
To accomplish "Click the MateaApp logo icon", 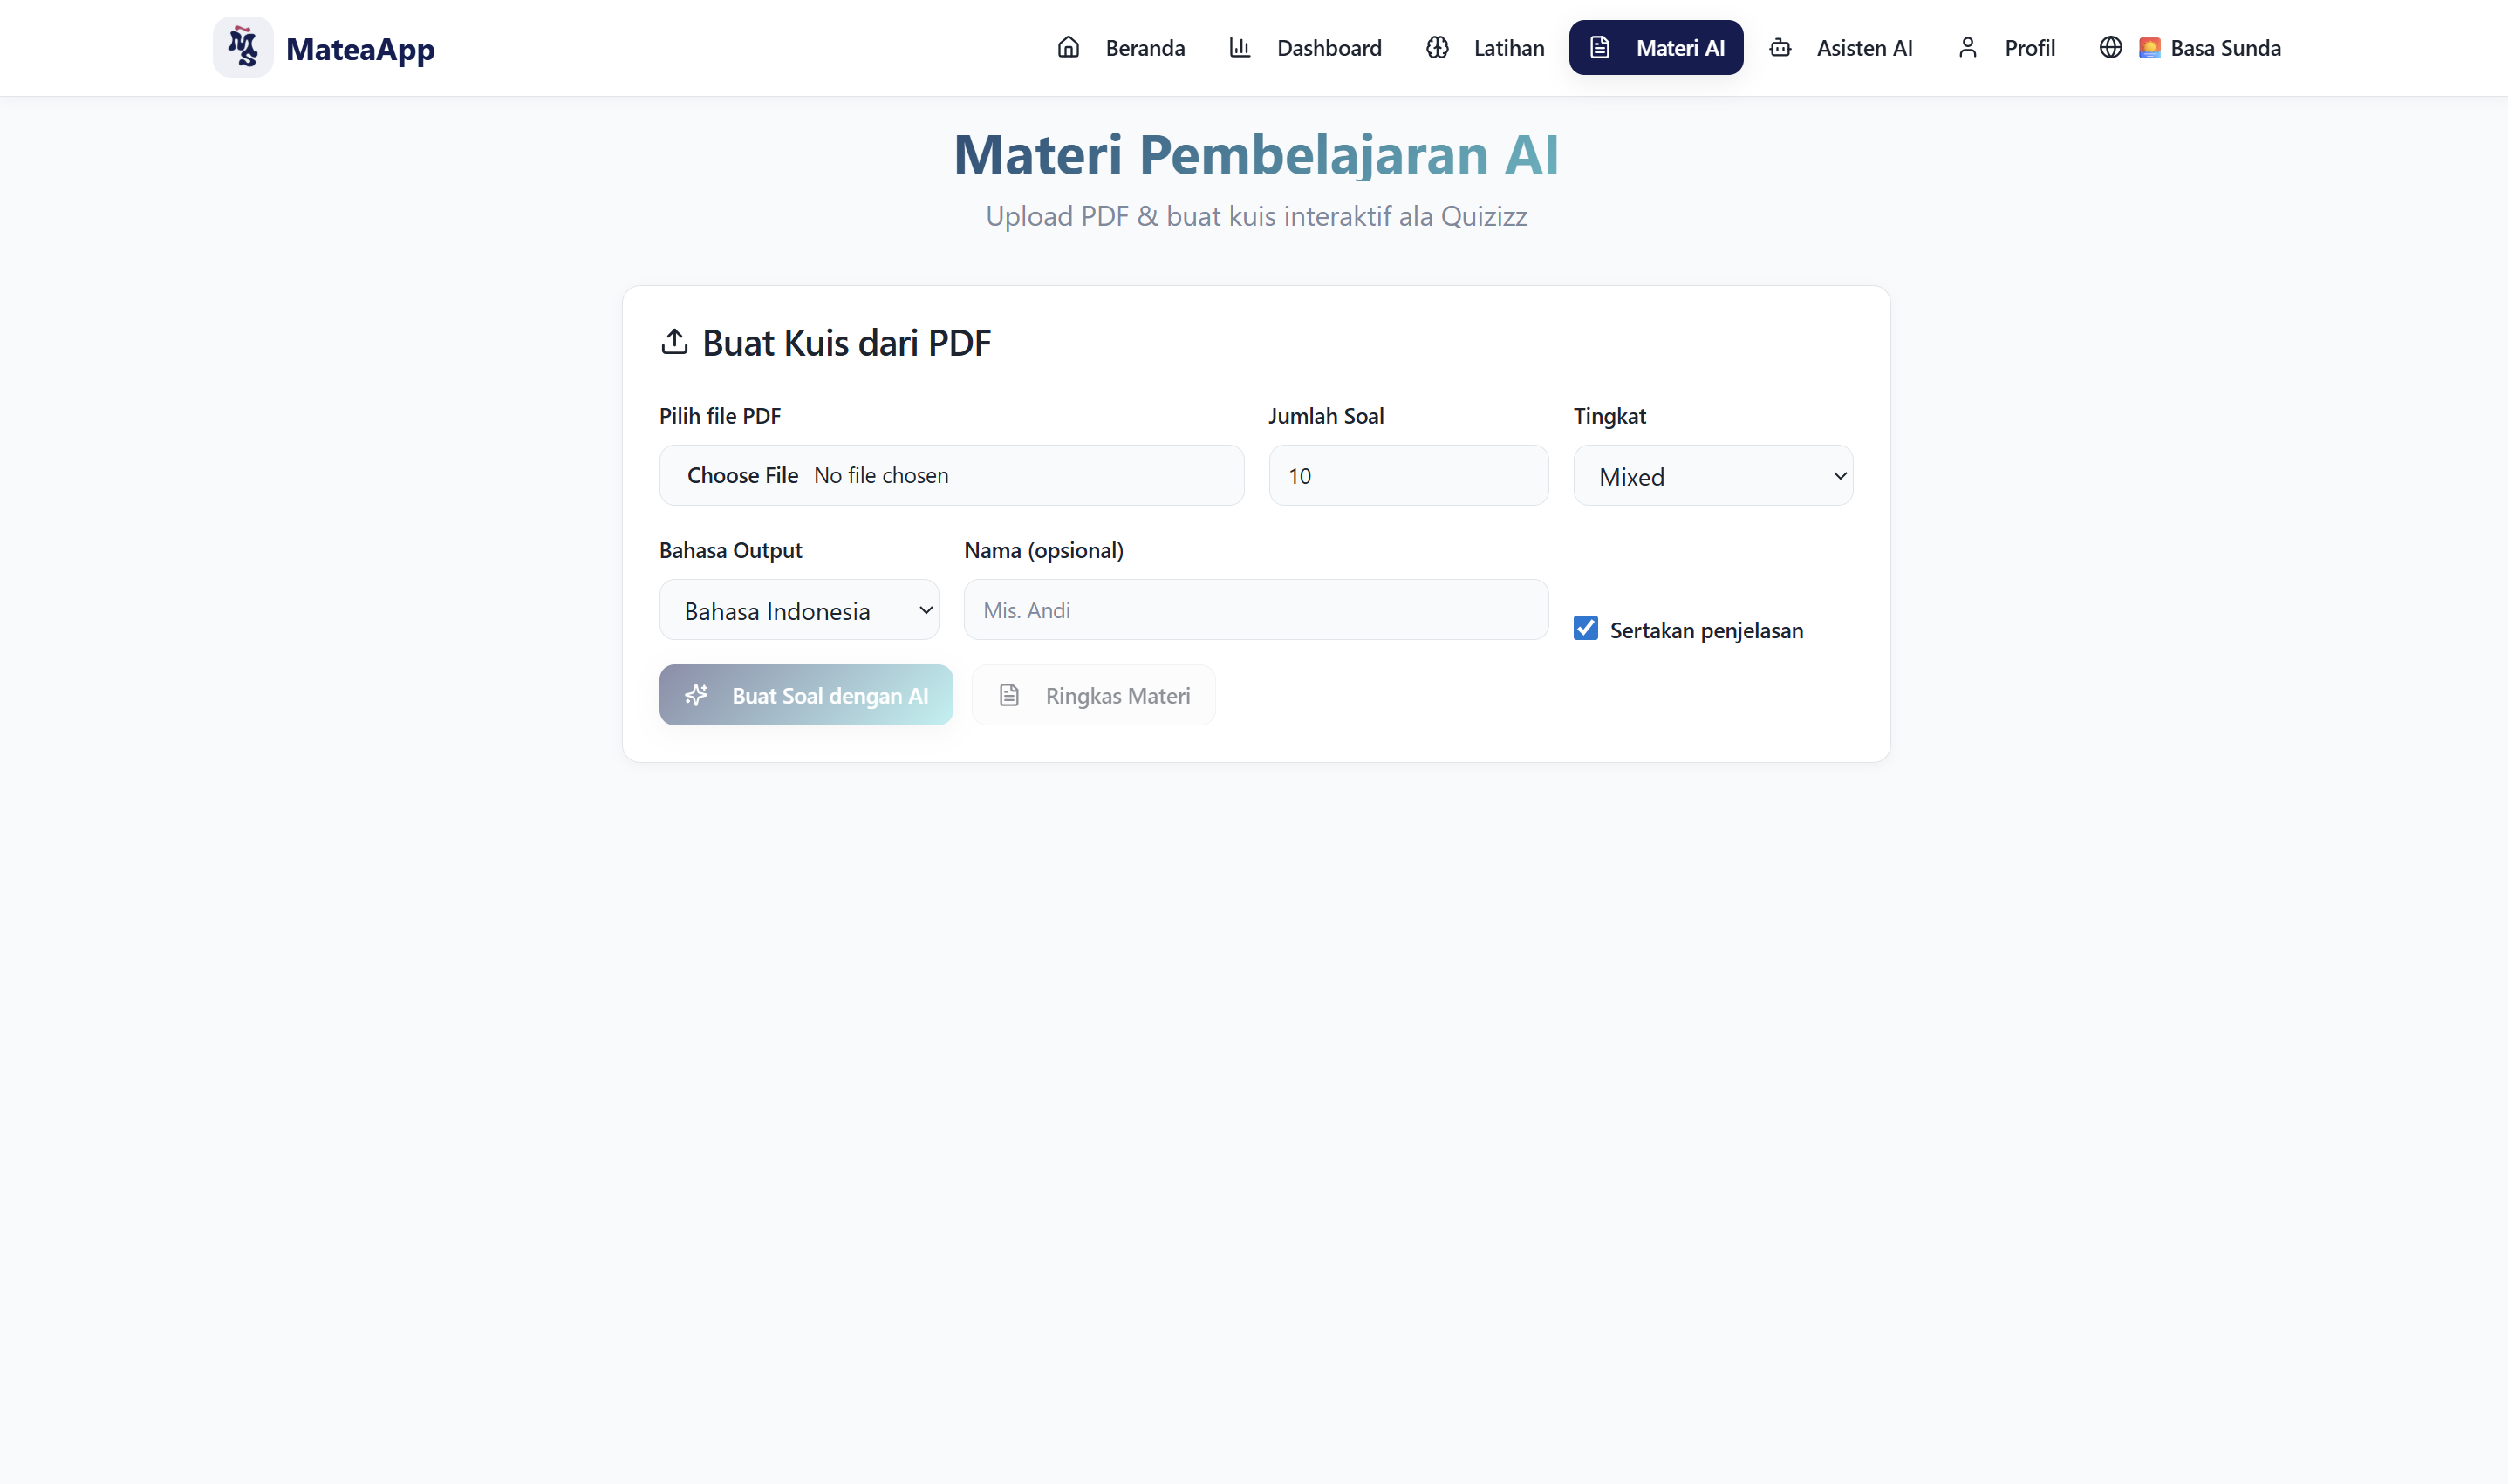I will [243, 47].
